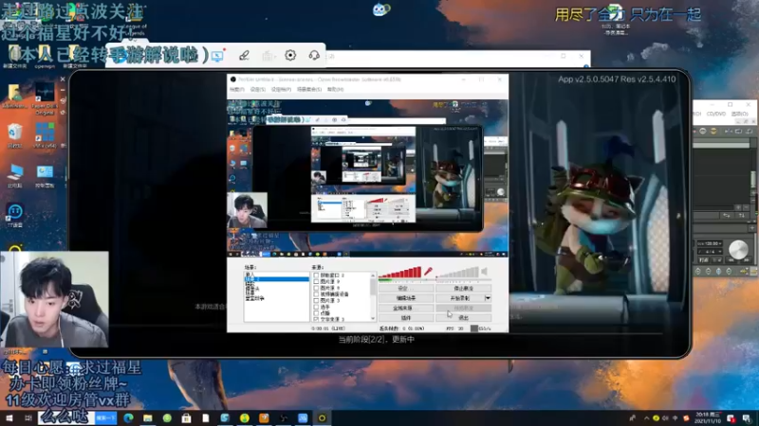The image size is (759, 426).
Task: Toggle the 图片源 9 source checkbox
Action: pos(316,281)
